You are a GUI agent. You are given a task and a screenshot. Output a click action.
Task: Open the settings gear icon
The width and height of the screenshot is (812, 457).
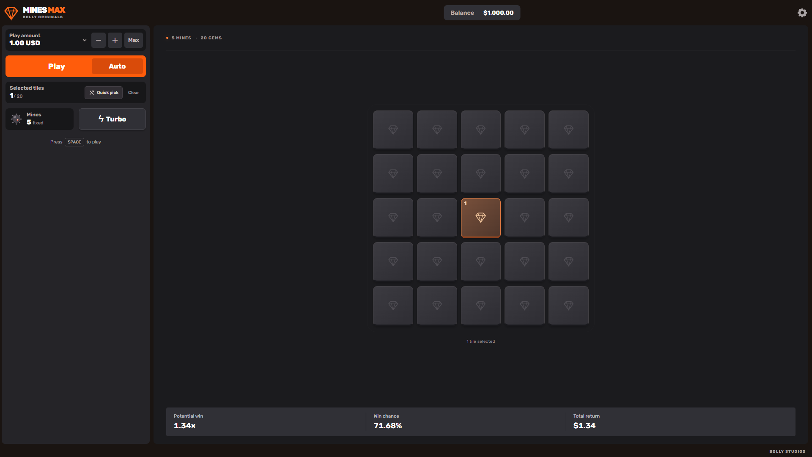tap(802, 13)
